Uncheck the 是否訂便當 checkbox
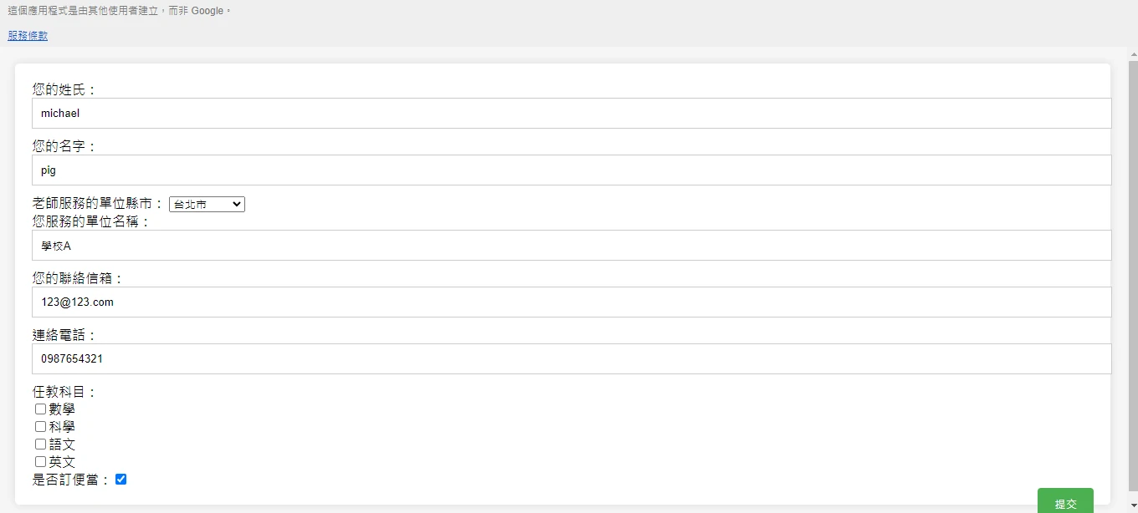 [x=120, y=480]
